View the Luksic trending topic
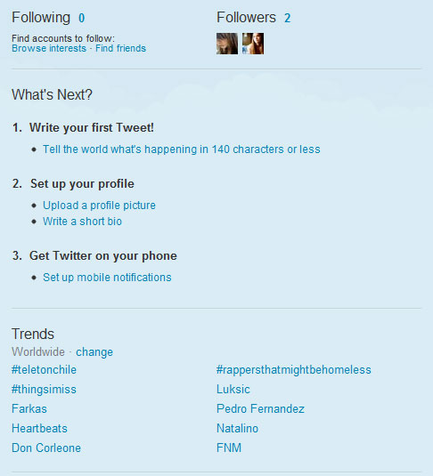 click(233, 389)
